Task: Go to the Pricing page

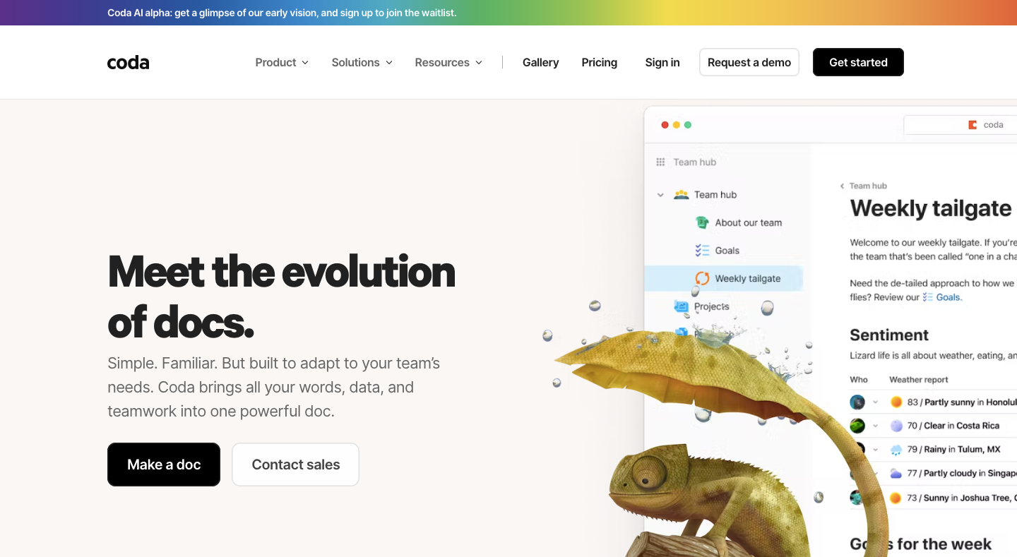Action: 599,62
